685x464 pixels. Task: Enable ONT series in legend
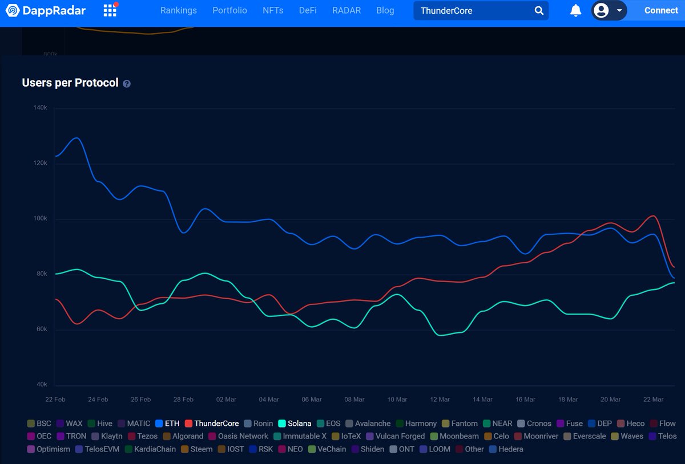(402, 449)
